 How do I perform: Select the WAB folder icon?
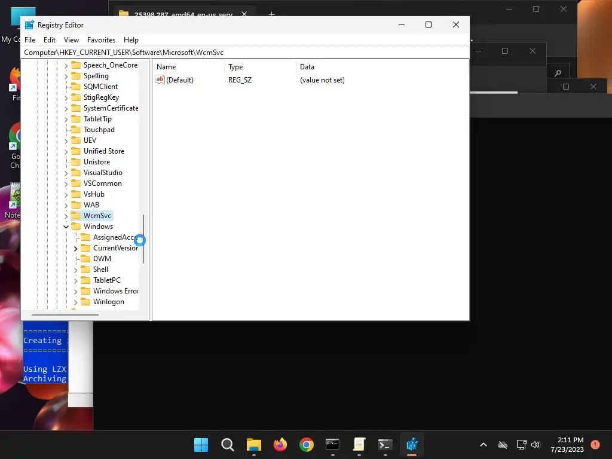coord(76,205)
